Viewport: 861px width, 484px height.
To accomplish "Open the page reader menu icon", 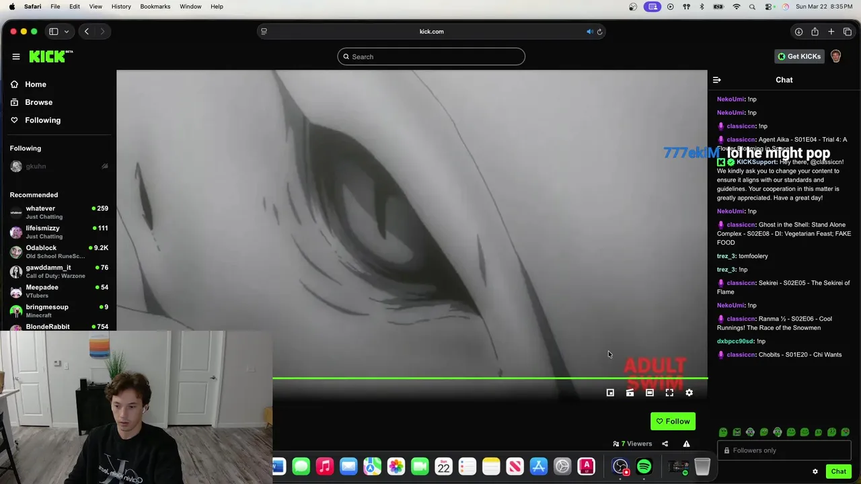I will click(264, 32).
